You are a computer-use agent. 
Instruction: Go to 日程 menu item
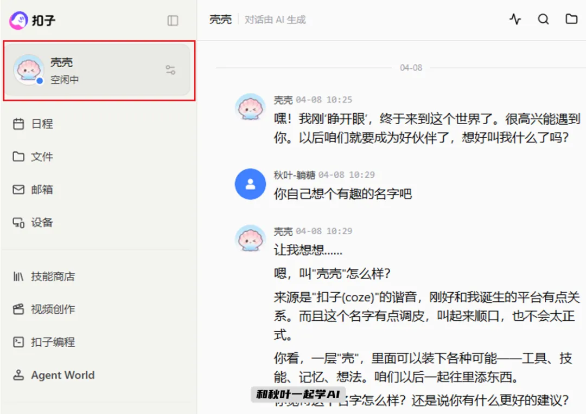(42, 124)
